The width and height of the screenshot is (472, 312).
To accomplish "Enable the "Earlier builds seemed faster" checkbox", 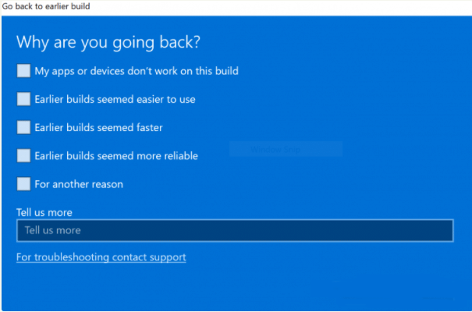I will (x=23, y=127).
